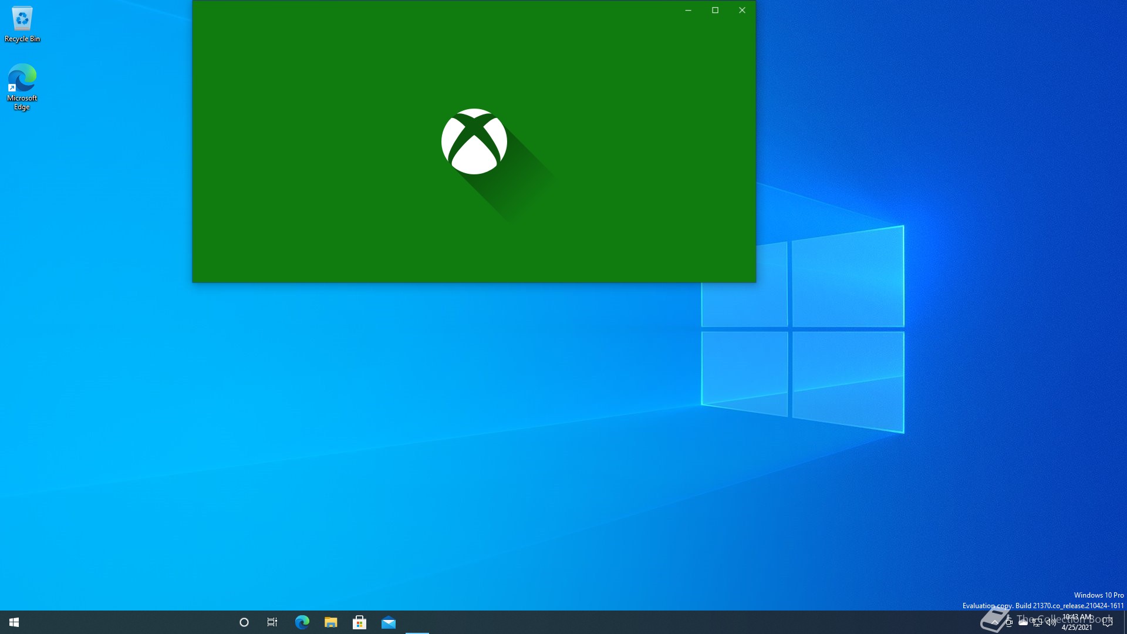Open the Action Center notifications icon
The image size is (1127, 634).
click(1108, 622)
